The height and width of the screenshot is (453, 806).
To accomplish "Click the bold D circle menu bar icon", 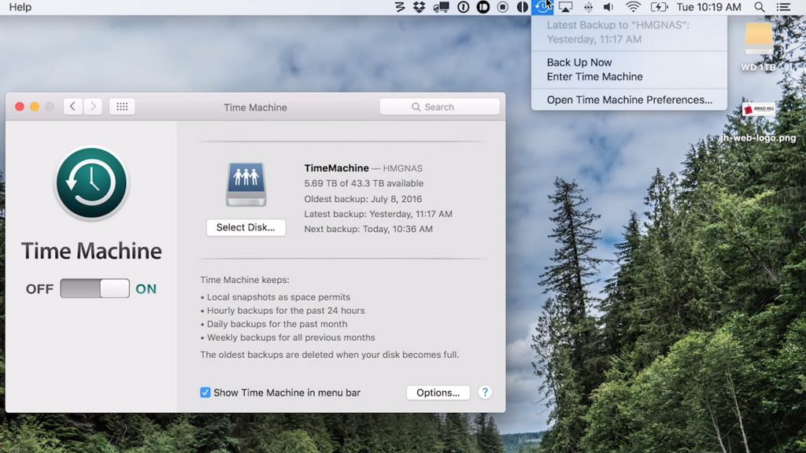I will click(x=482, y=7).
